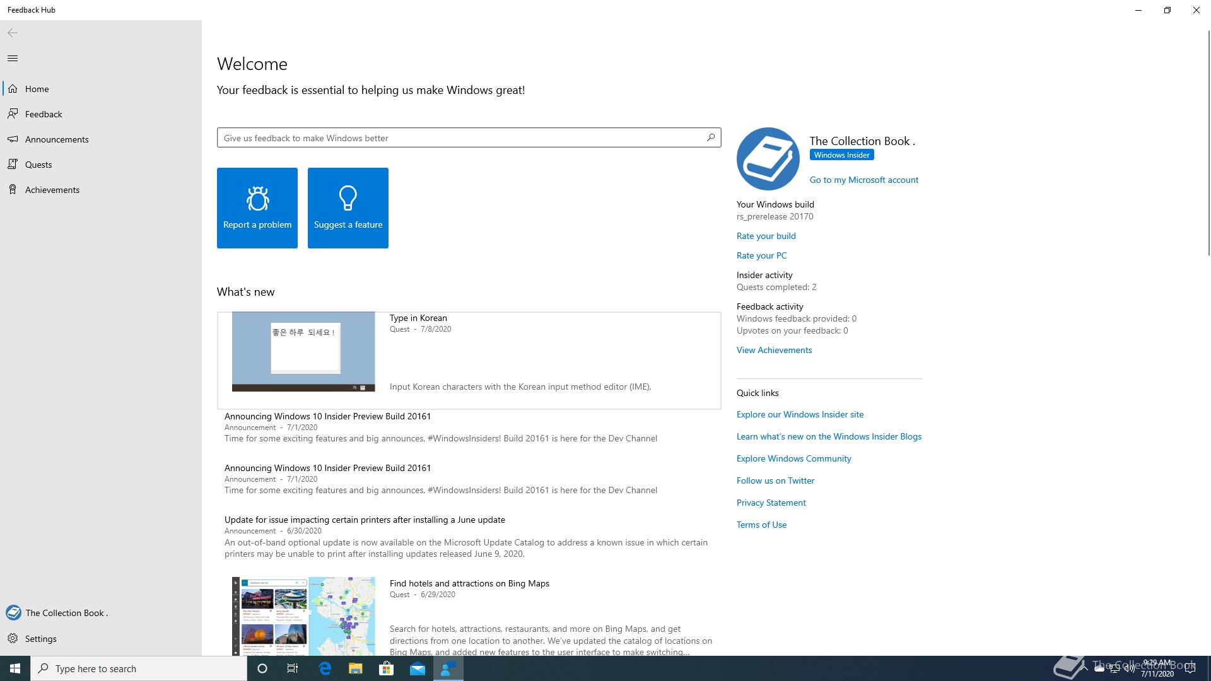Launch Microsoft Edge from the taskbar
The height and width of the screenshot is (681, 1211).
click(325, 668)
